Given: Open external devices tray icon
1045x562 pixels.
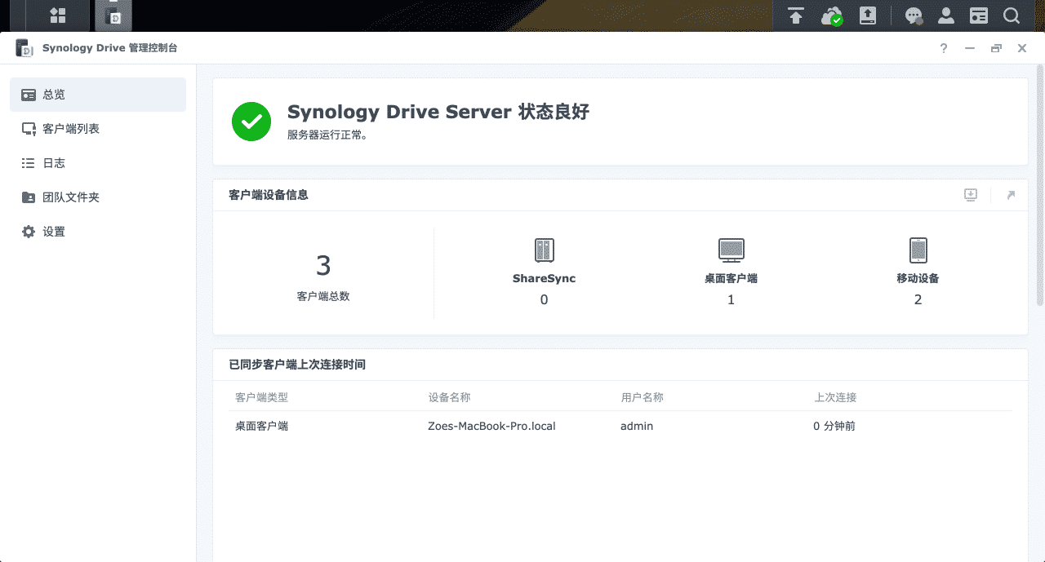Looking at the screenshot, I should click(x=868, y=15).
